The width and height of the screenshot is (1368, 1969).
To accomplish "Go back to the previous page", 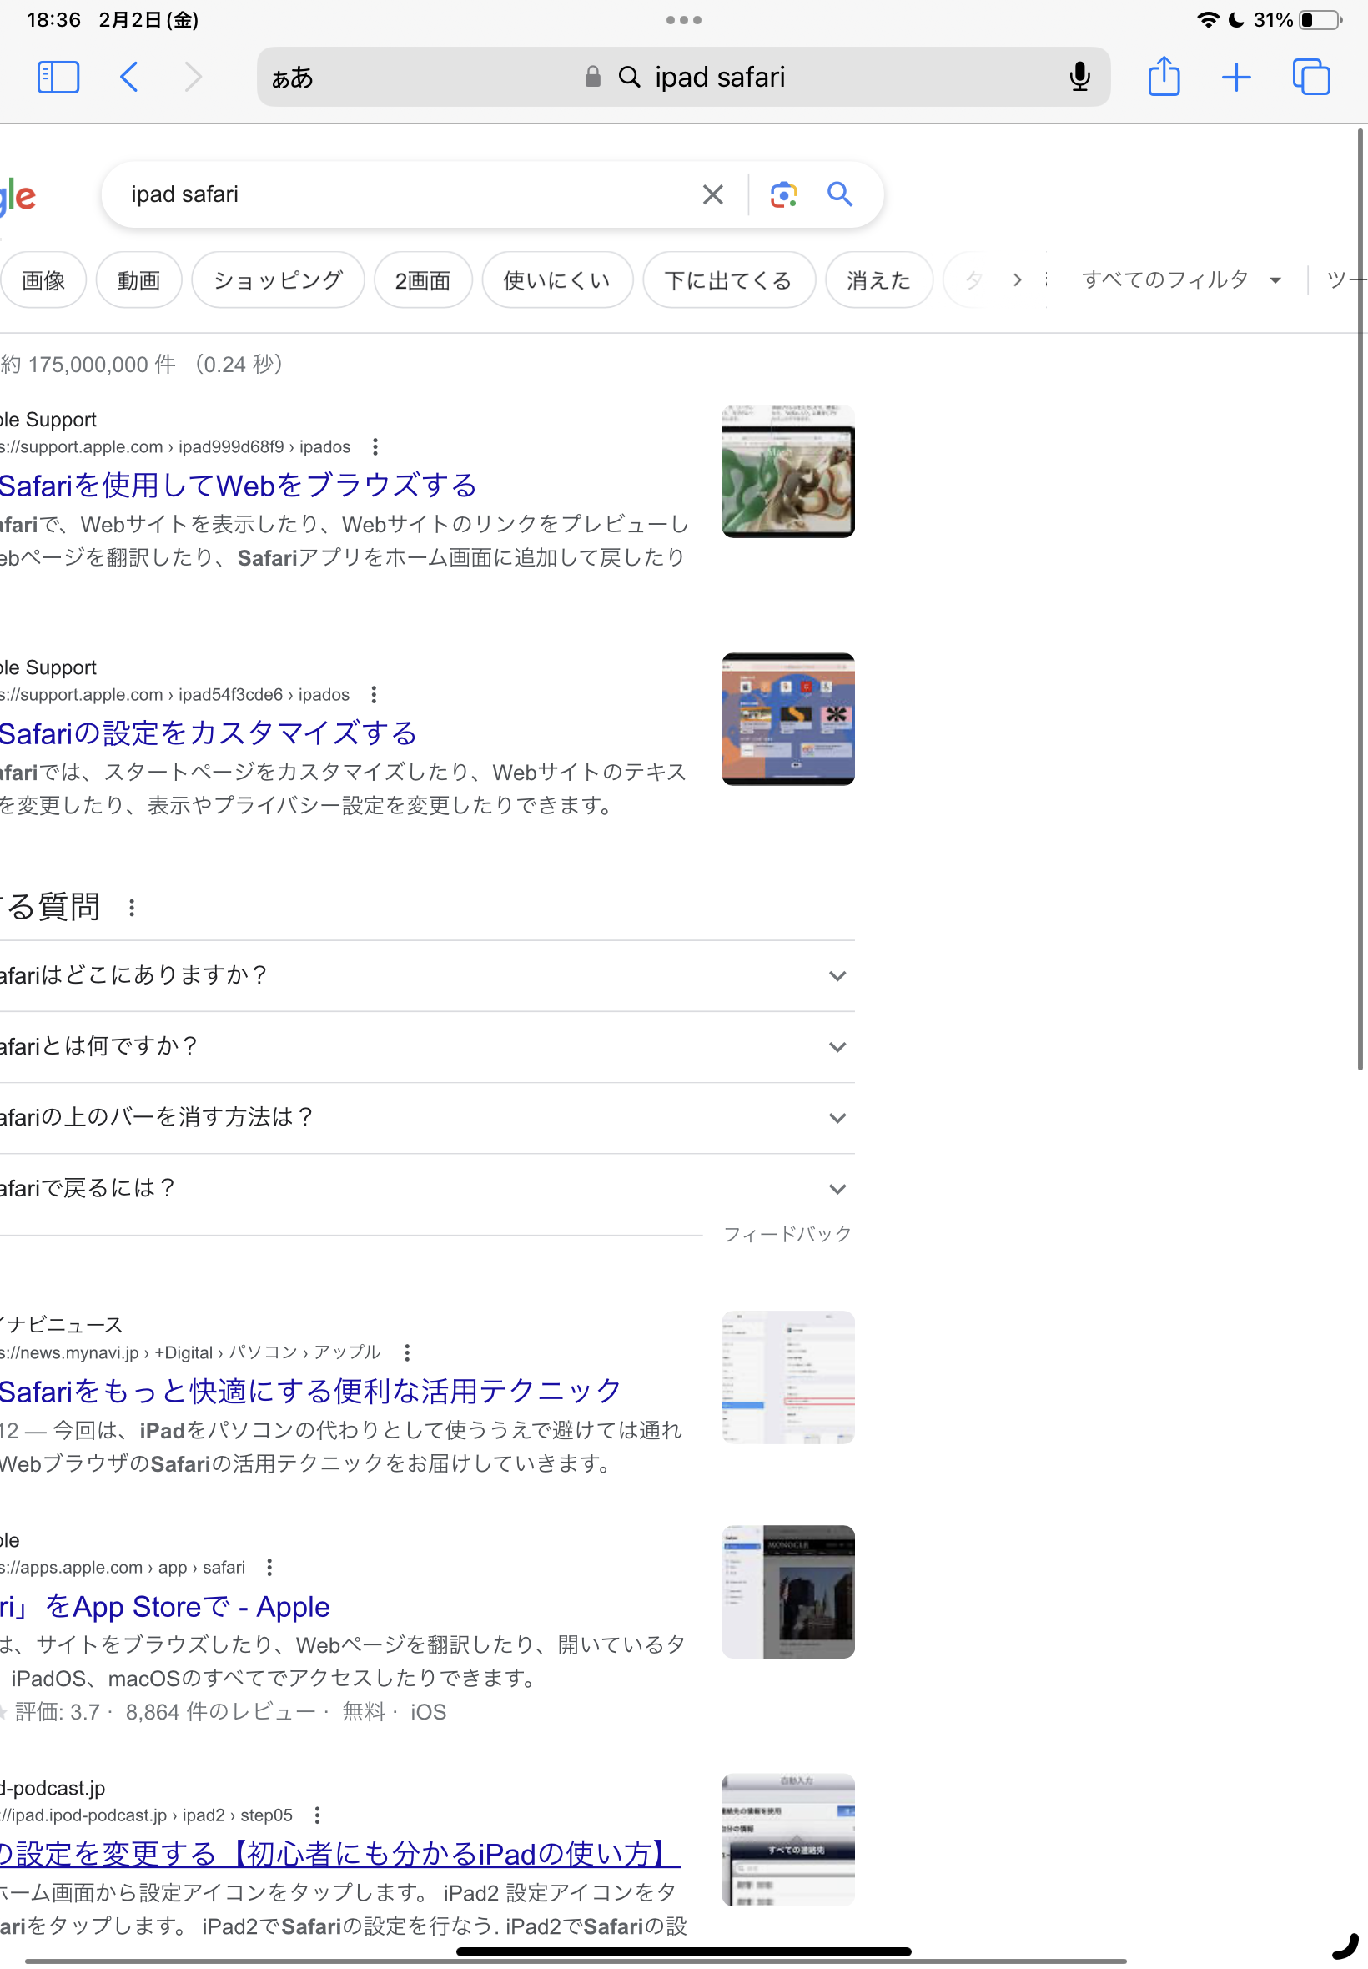I will 128,77.
